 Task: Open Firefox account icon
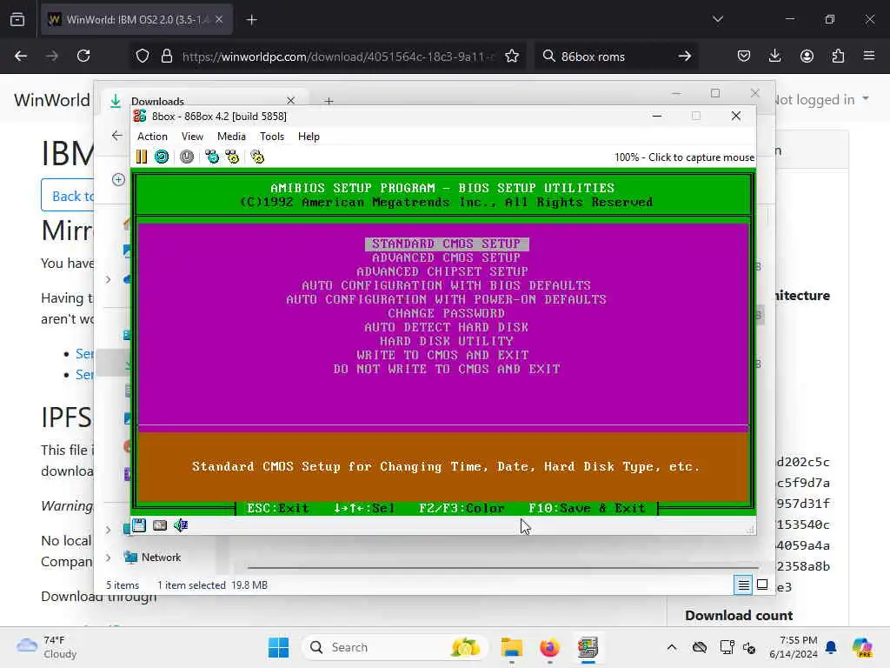coord(807,57)
